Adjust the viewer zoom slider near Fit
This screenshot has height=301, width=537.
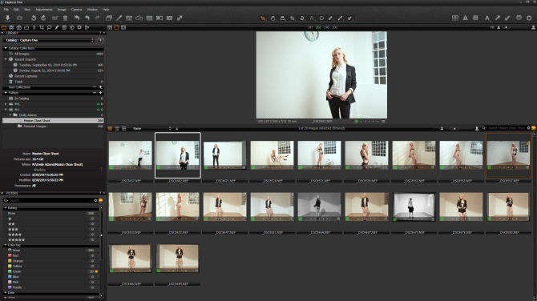(x=506, y=27)
